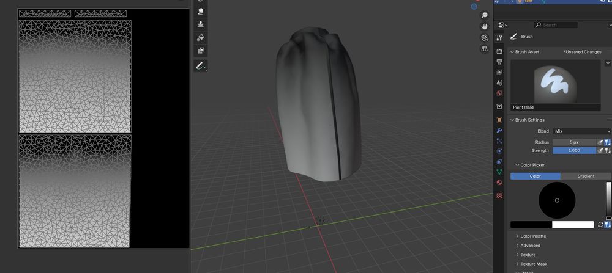Open the Object Constraints tab

499,162
